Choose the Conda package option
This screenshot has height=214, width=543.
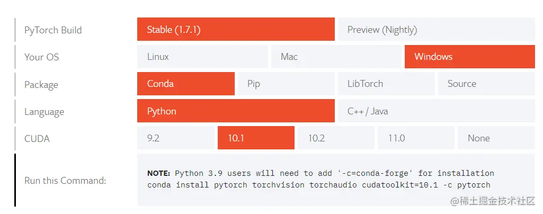point(185,84)
